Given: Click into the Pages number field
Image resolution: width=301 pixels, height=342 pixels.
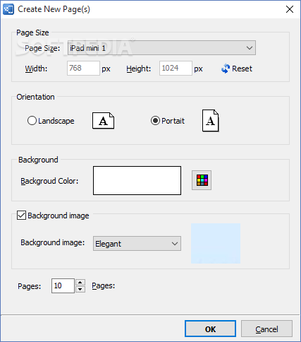Looking at the screenshot, I should 63,286.
